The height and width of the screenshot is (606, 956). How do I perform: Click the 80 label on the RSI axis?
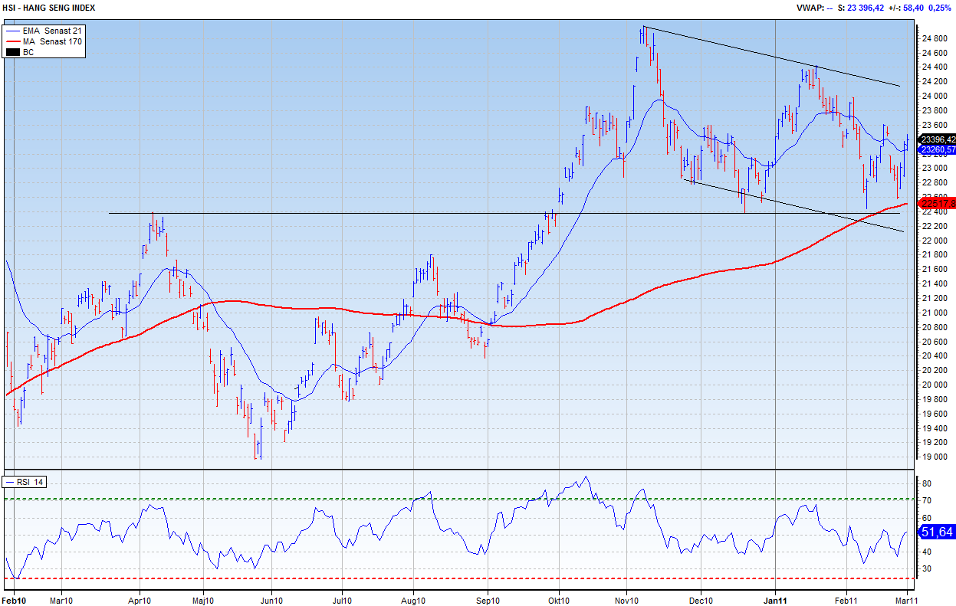926,484
